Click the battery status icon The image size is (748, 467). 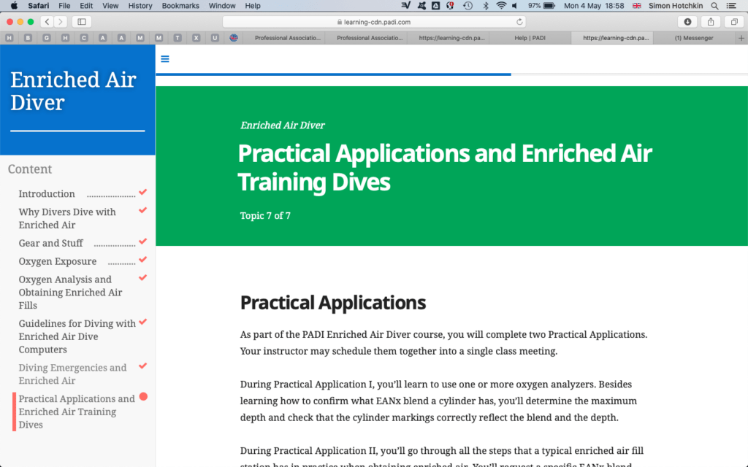549,6
